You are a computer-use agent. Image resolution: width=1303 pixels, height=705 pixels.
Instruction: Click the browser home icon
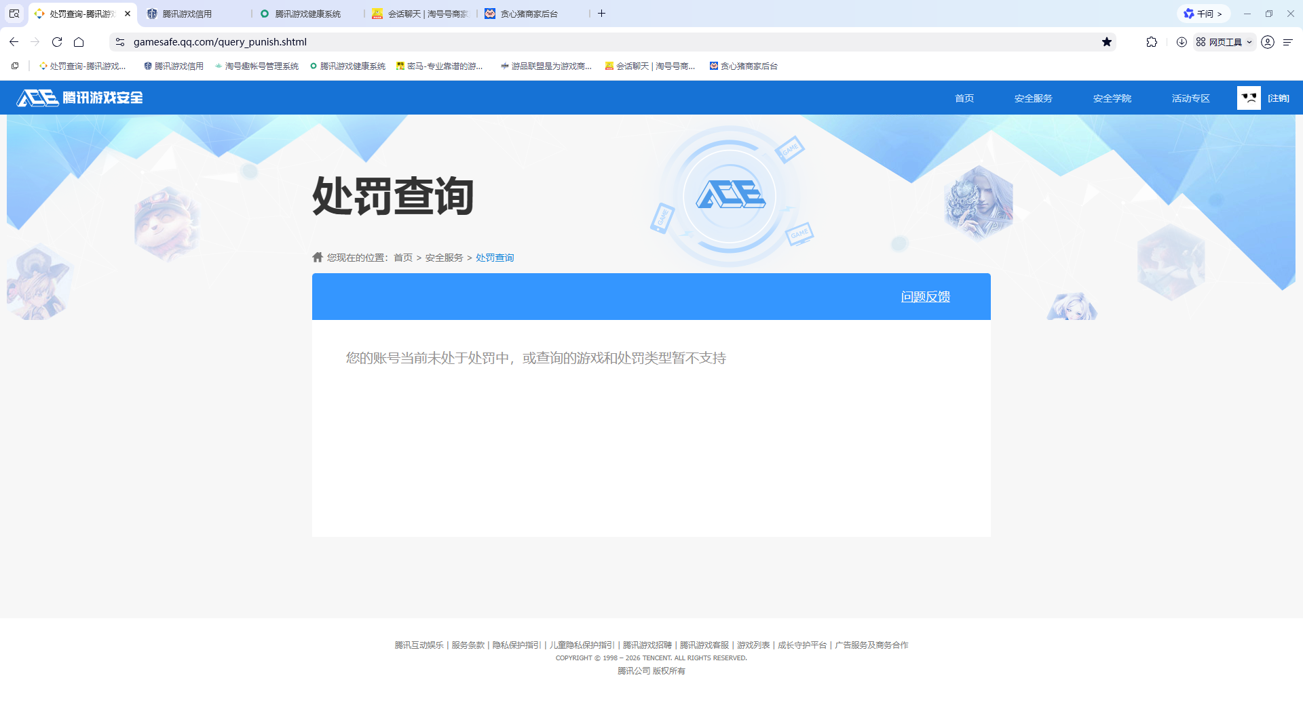[79, 41]
